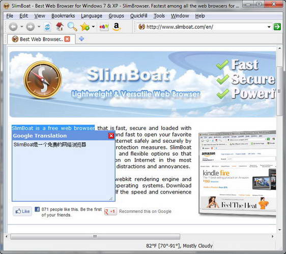Screen dimensions: 286x254
Task: Click the magnifying glass search icon
Action: 72,26
